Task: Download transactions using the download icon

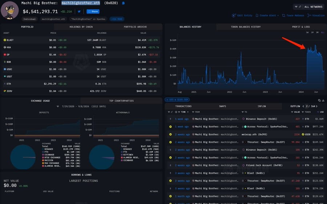Action: 323,100
